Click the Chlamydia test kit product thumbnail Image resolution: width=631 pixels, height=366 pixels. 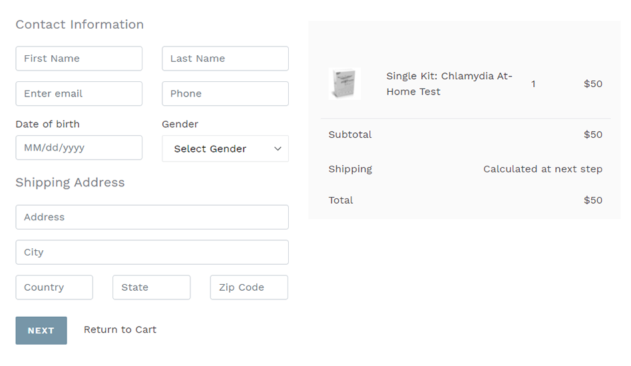tap(345, 84)
